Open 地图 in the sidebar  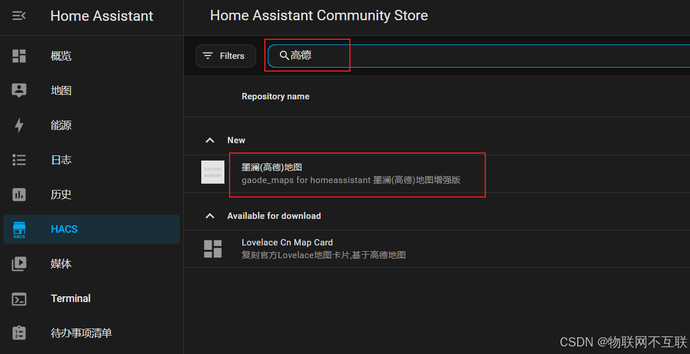tap(91, 91)
